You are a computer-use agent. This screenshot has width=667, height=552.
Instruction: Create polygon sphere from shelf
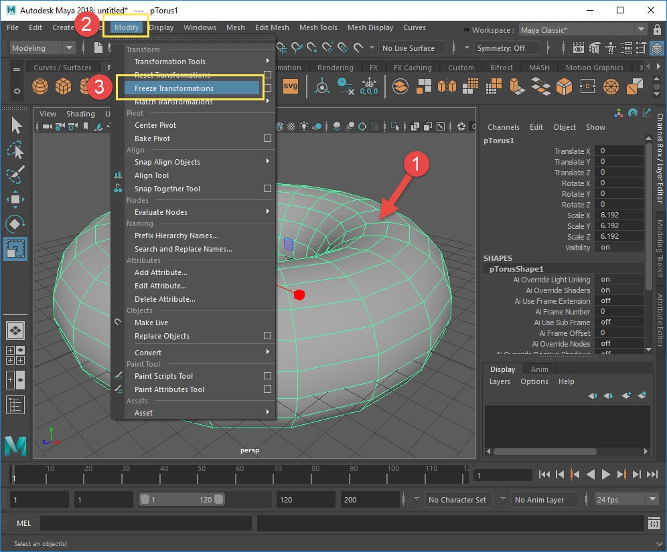pos(40,87)
